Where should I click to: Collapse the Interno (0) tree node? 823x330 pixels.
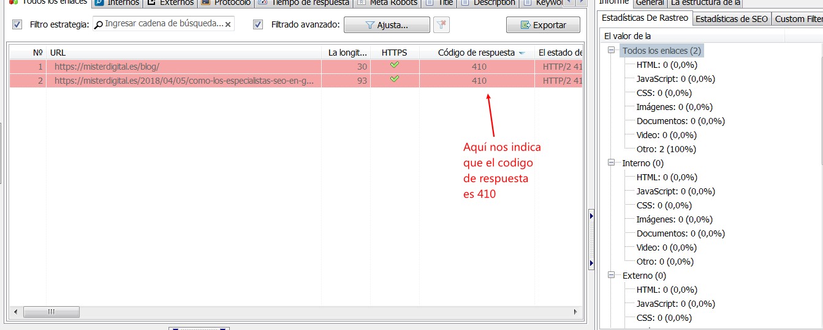click(x=612, y=163)
